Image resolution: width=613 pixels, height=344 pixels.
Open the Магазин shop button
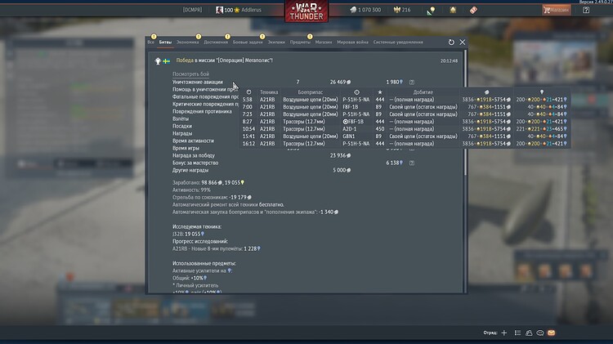point(557,10)
